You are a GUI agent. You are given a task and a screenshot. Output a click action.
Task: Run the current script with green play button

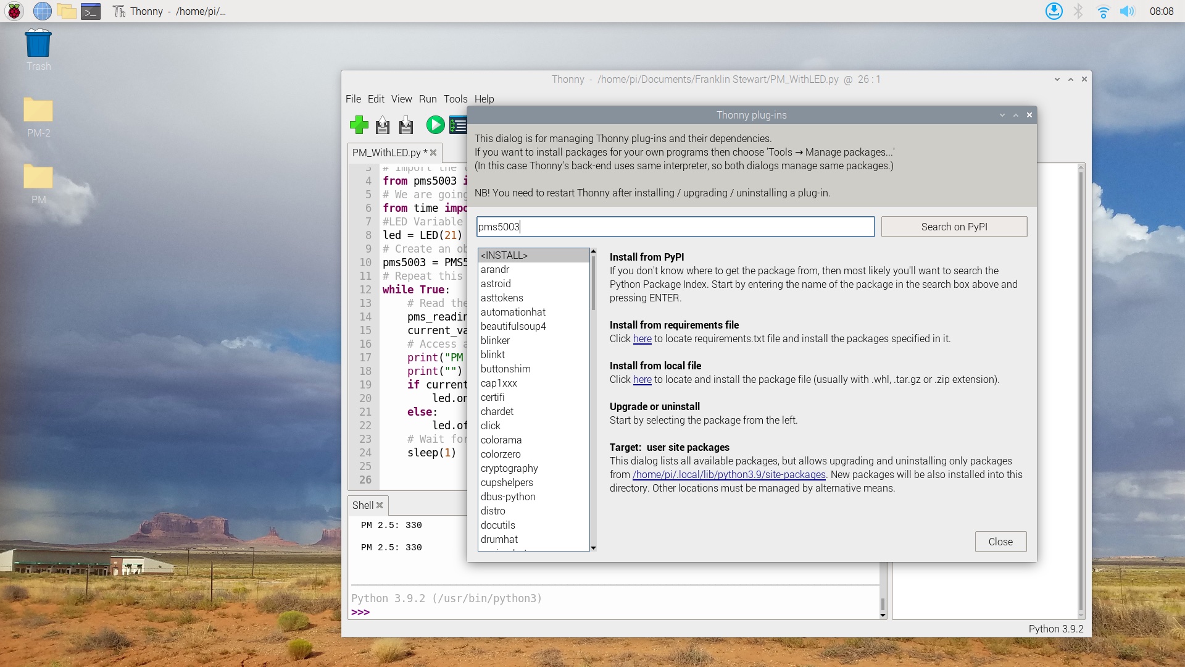point(435,125)
